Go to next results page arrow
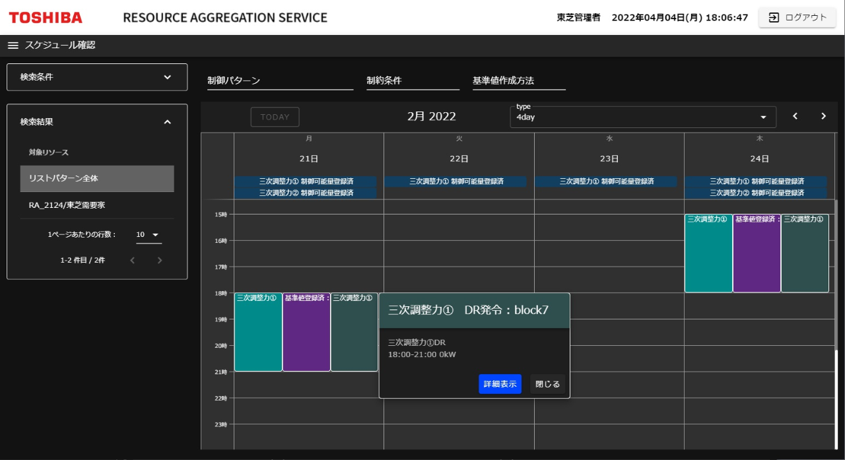 click(159, 260)
